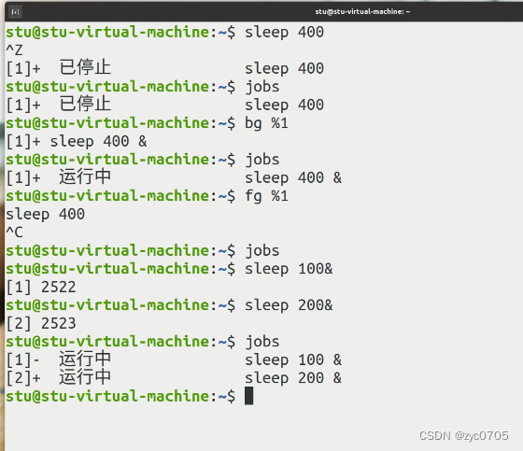Click the '[2]+ 运行中 sleep 200 &' job line
Viewport: 523px width, 451px height.
[174, 378]
